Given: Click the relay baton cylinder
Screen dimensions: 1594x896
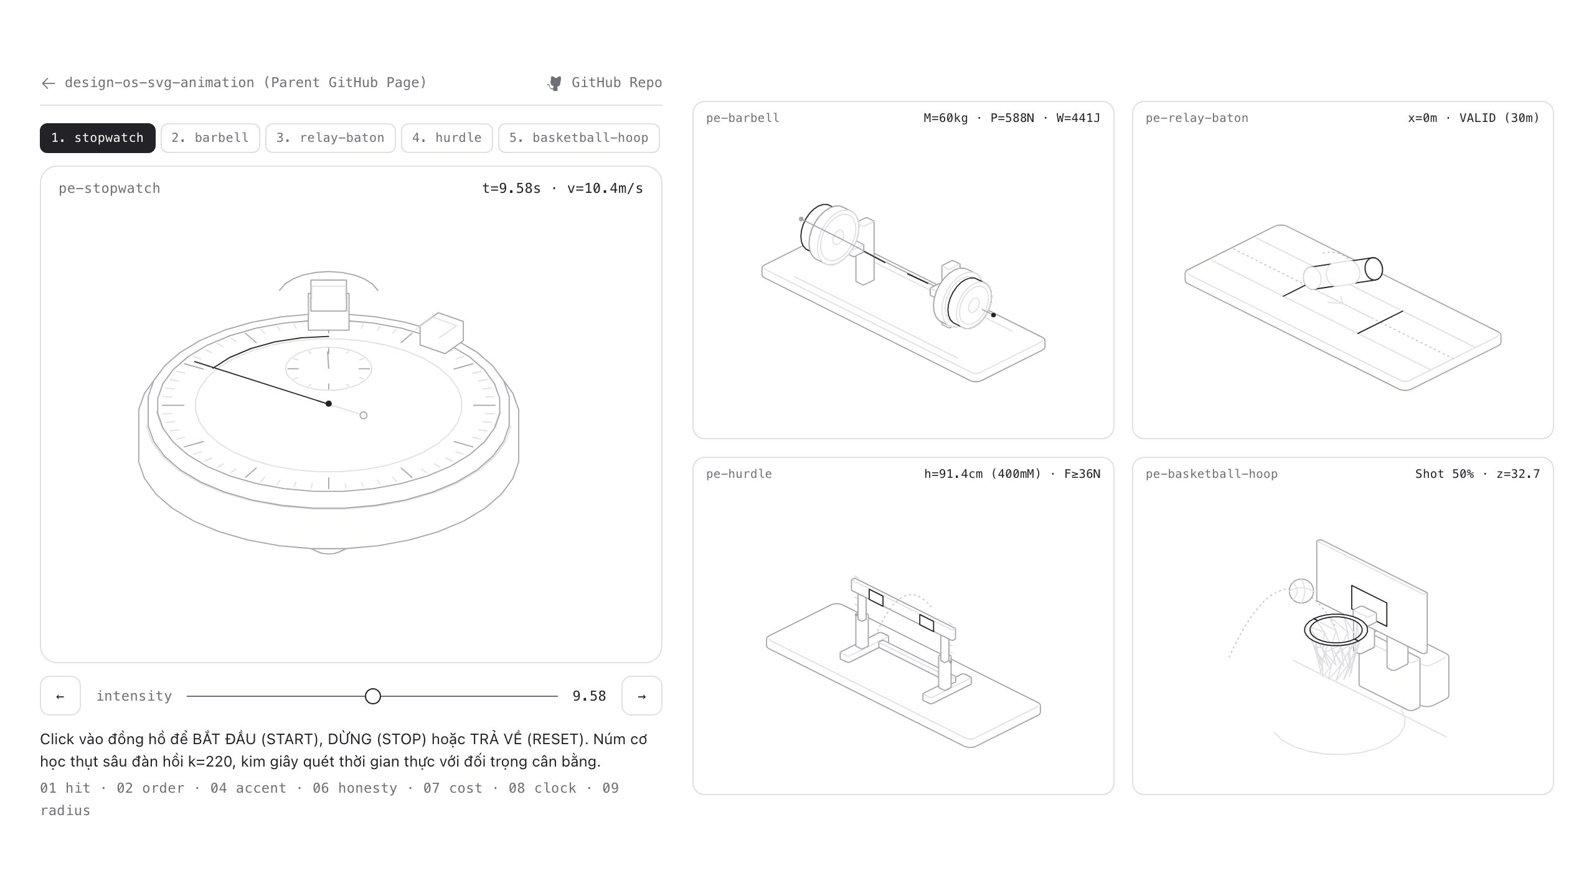Looking at the screenshot, I should click(1343, 273).
